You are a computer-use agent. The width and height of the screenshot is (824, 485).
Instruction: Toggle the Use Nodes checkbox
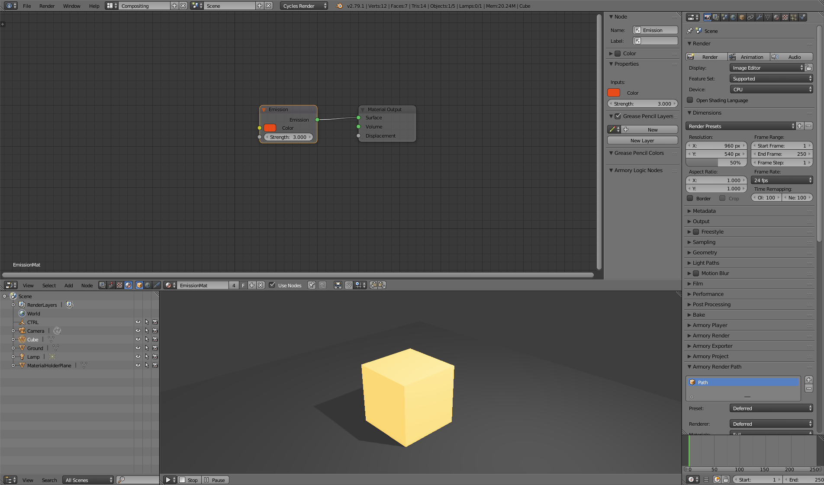[272, 285]
